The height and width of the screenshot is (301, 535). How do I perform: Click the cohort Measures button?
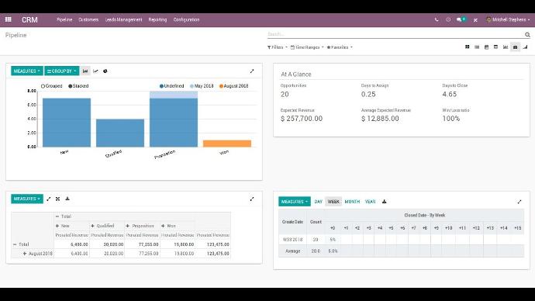click(295, 202)
